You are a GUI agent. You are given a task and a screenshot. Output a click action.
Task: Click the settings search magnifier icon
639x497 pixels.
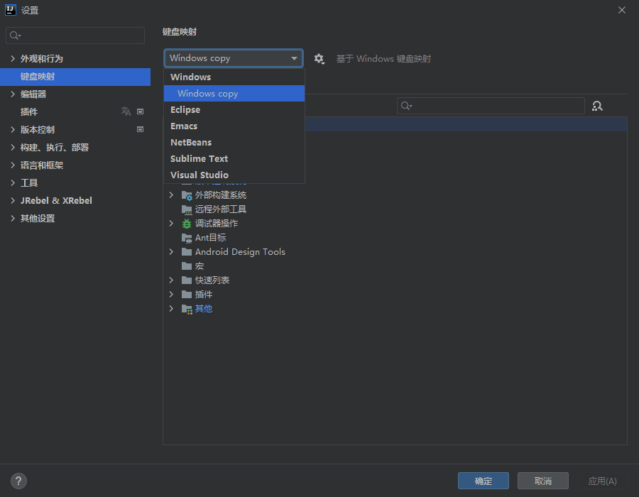pyautogui.click(x=15, y=35)
